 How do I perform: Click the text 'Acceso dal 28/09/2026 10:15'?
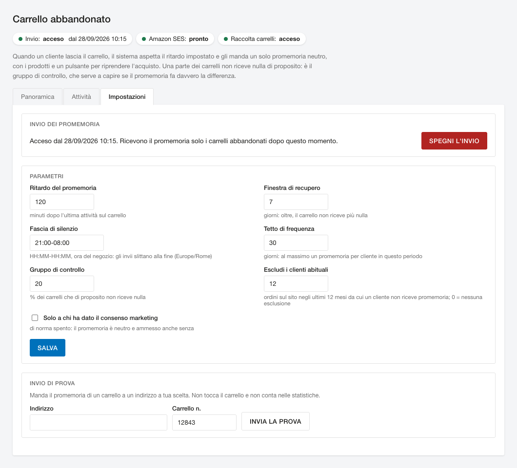(73, 141)
